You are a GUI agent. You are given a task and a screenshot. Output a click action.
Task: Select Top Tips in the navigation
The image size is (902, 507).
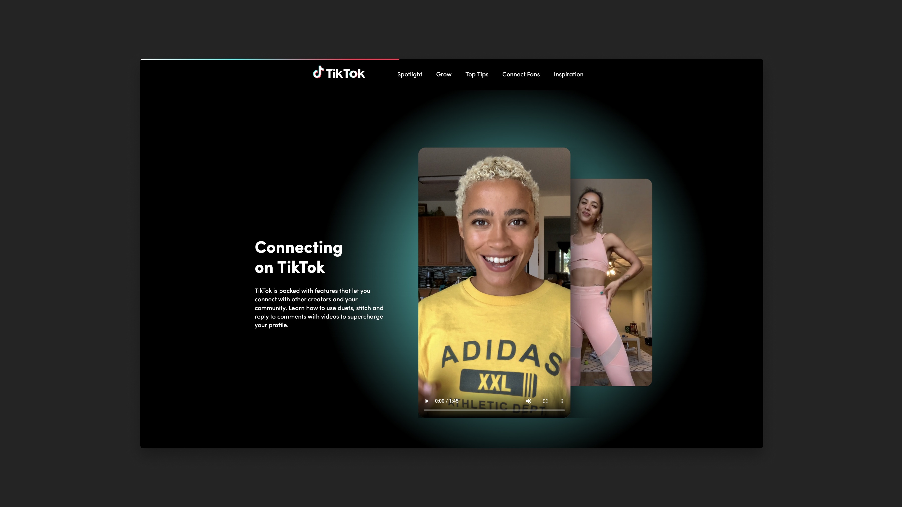477,74
